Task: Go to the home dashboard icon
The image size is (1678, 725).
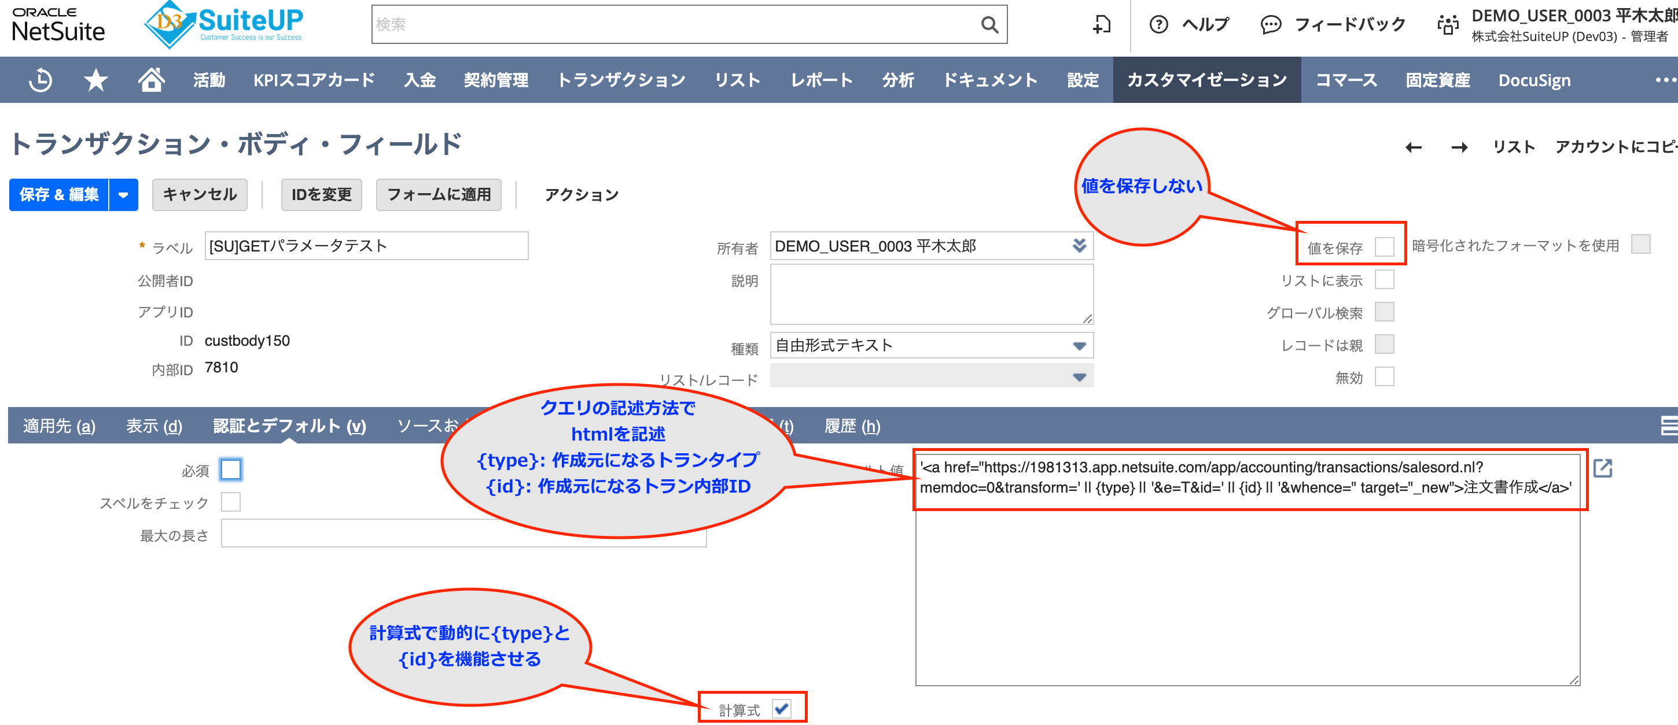Action: click(151, 80)
